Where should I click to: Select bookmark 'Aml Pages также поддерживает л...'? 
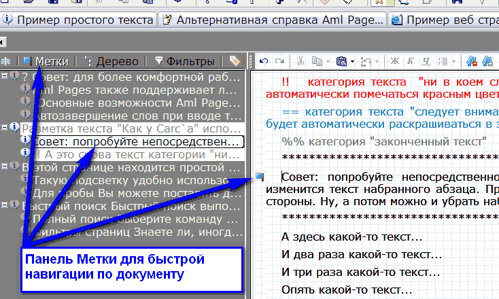point(135,90)
